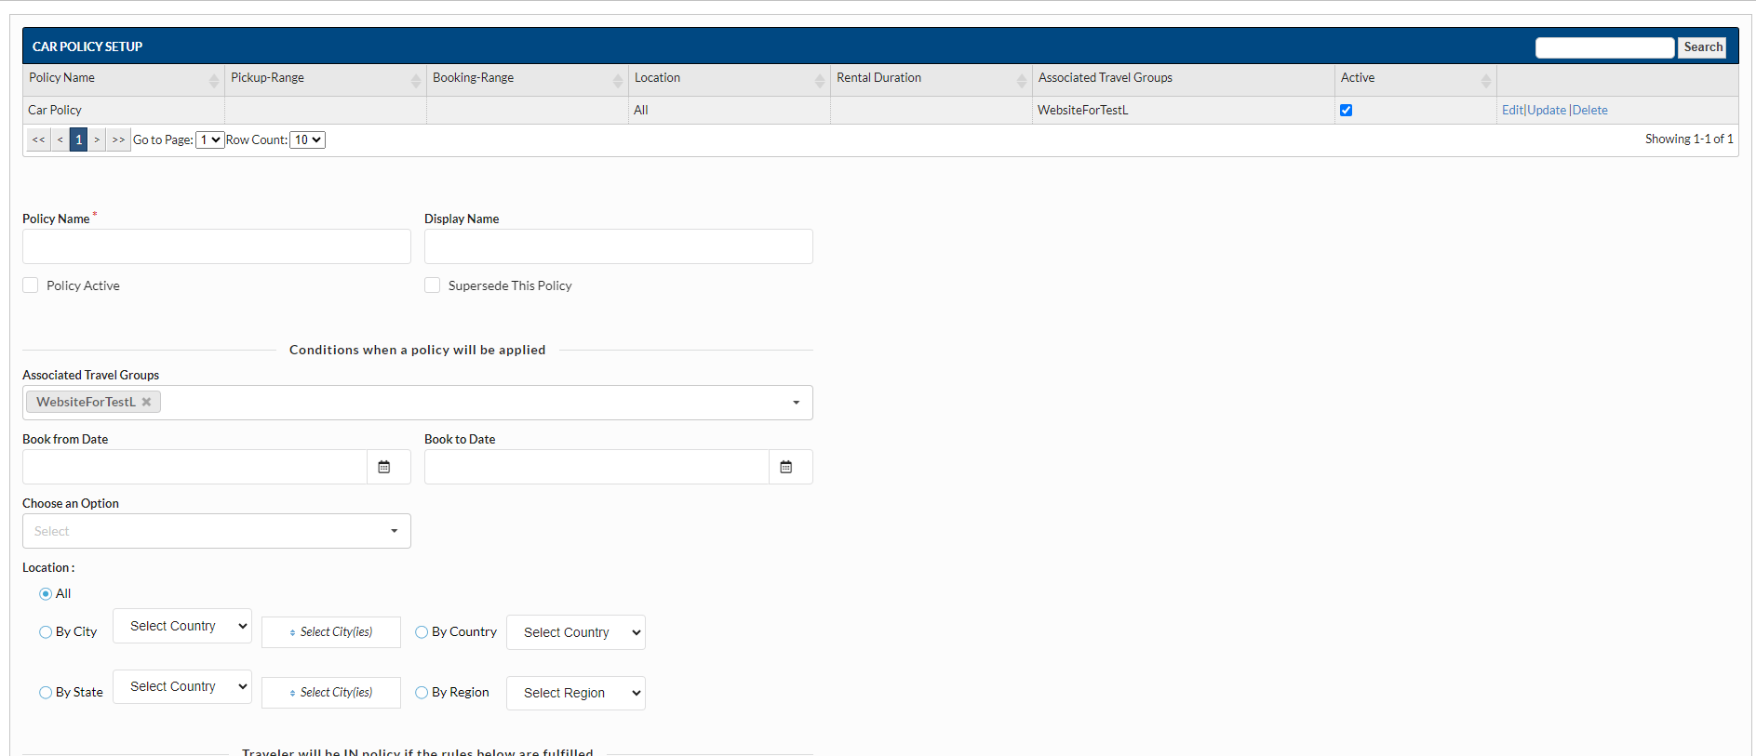Screen dimensions: 1756x756
Task: Select the All location radio button
Action: click(46, 593)
